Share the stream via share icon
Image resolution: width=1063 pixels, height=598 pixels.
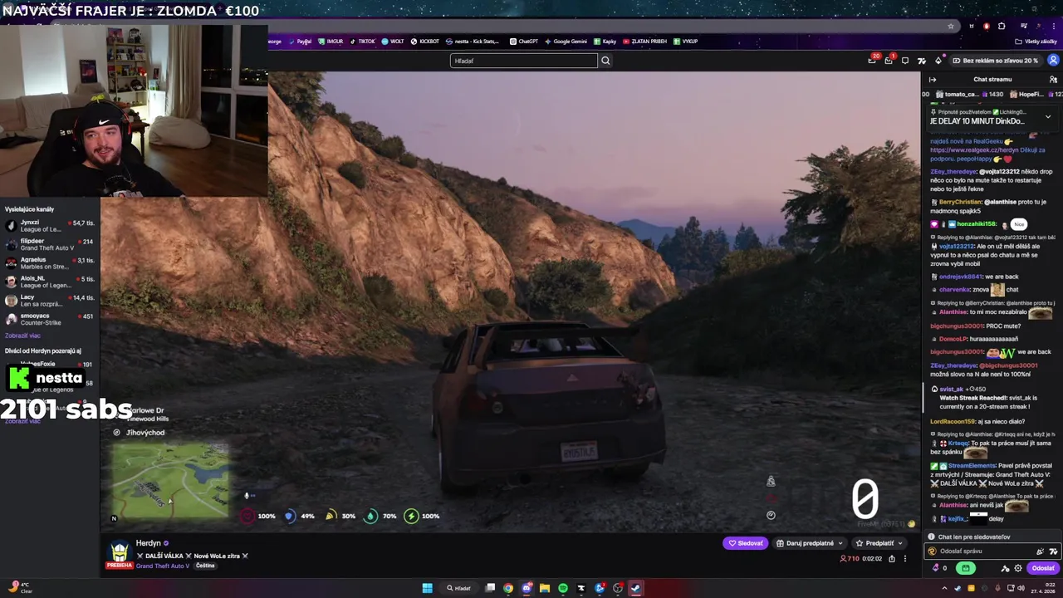point(892,559)
